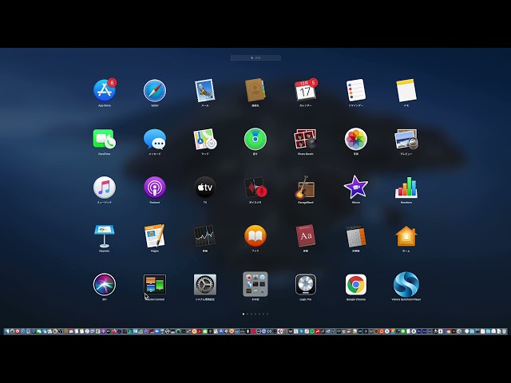Open the Other apps folder

[255, 284]
